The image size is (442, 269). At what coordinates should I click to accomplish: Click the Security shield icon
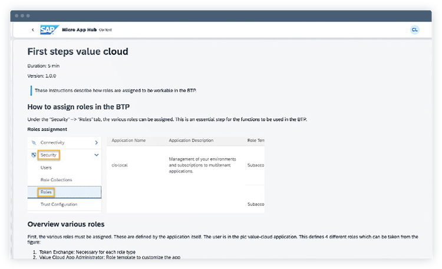34,155
